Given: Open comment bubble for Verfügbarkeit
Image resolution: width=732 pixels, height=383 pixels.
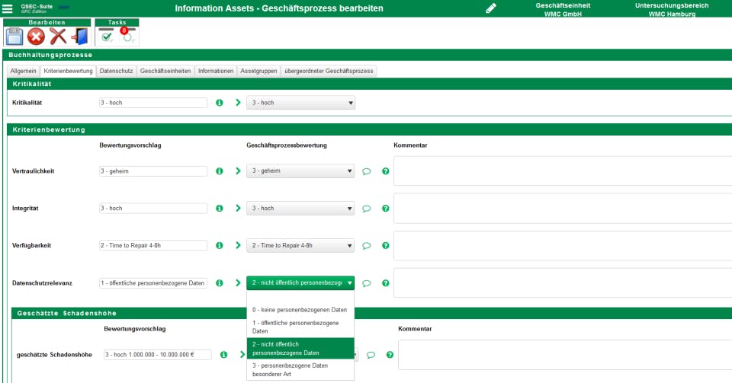Looking at the screenshot, I should 367,246.
